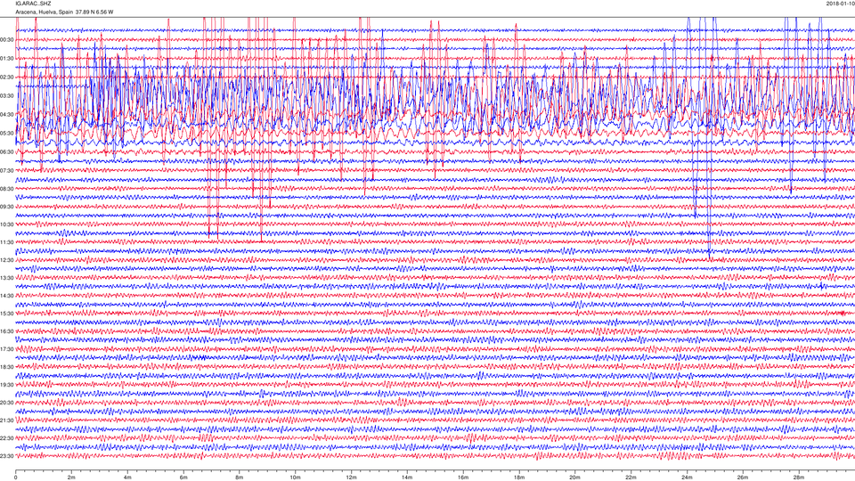The image size is (855, 481).
Task: Choose the 23:30 time row label
Action: click(6, 456)
